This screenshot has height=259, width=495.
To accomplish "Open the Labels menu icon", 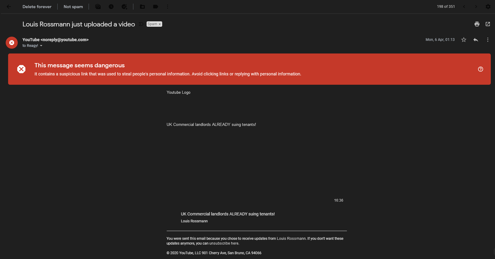I will pyautogui.click(x=156, y=7).
